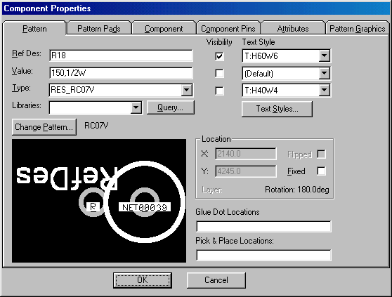Viewport: 392px width, 297px height.
Task: Click the Pick & Place Locations field
Action: (x=263, y=256)
